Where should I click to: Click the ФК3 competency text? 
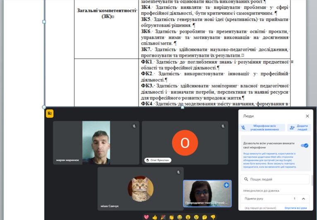coord(214,92)
